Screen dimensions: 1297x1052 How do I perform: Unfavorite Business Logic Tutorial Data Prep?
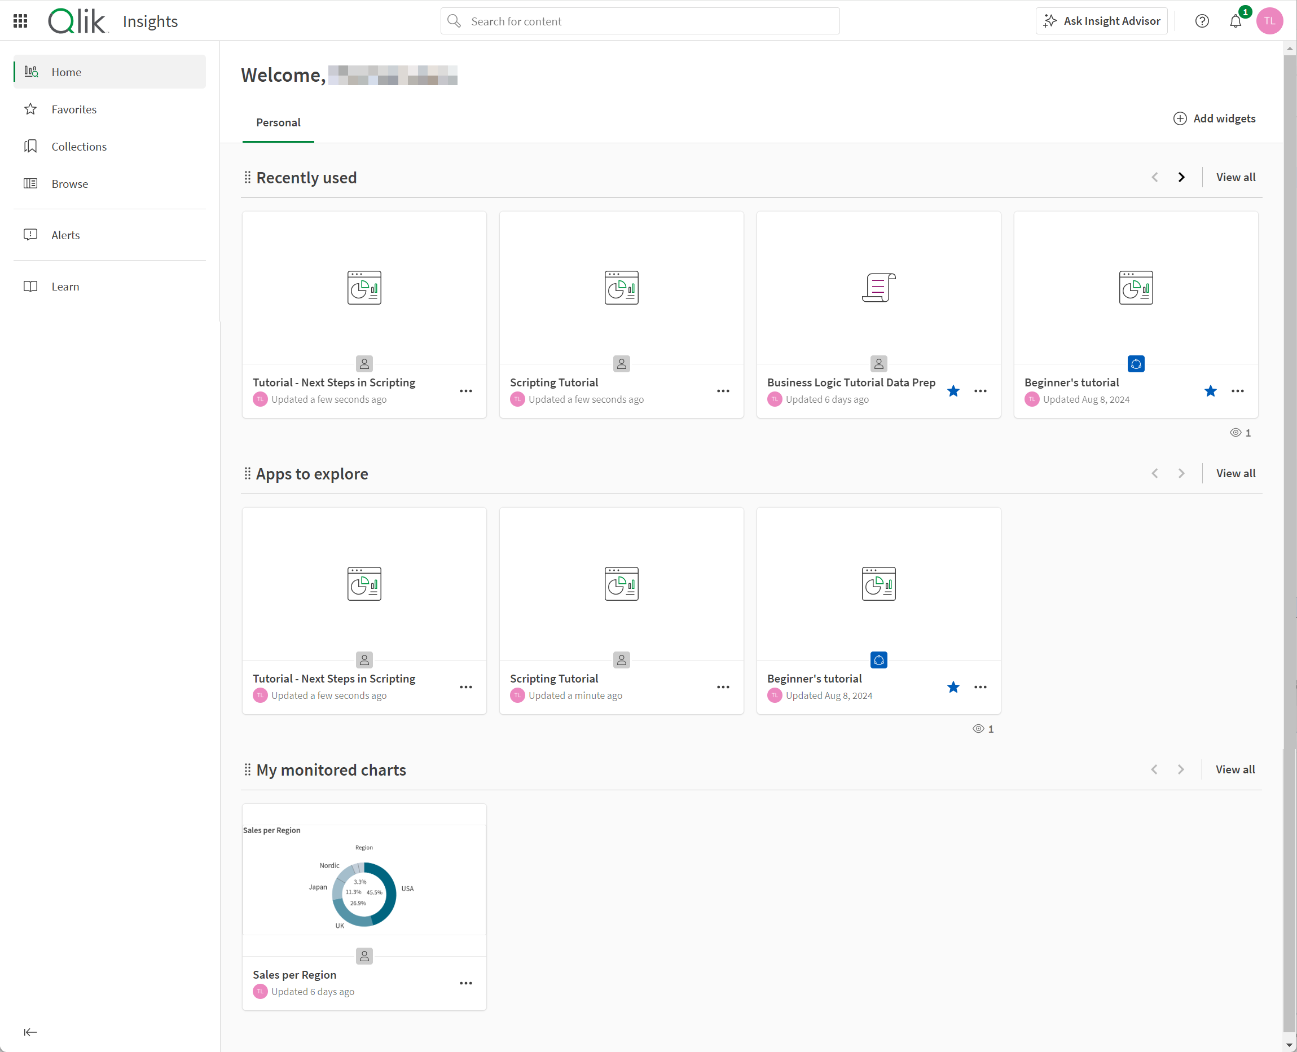click(x=953, y=391)
